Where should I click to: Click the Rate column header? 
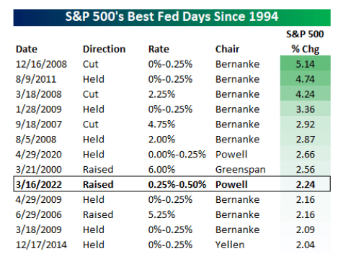[159, 49]
